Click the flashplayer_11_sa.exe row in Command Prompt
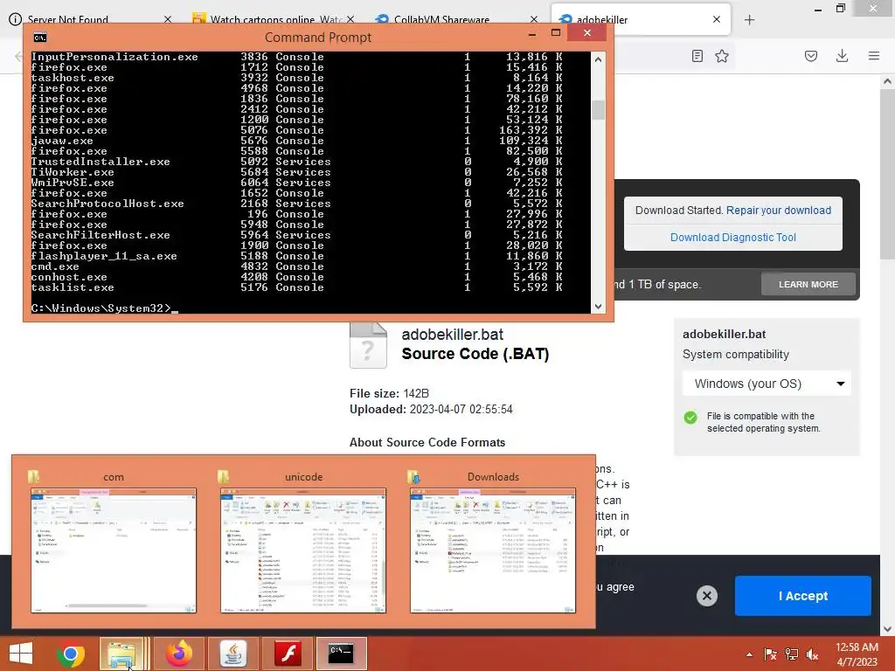This screenshot has height=671, width=895. 297,256
